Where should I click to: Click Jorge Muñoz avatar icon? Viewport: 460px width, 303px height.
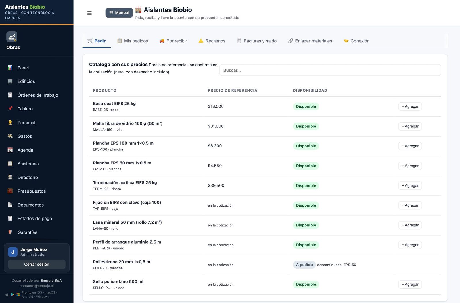(x=13, y=252)
